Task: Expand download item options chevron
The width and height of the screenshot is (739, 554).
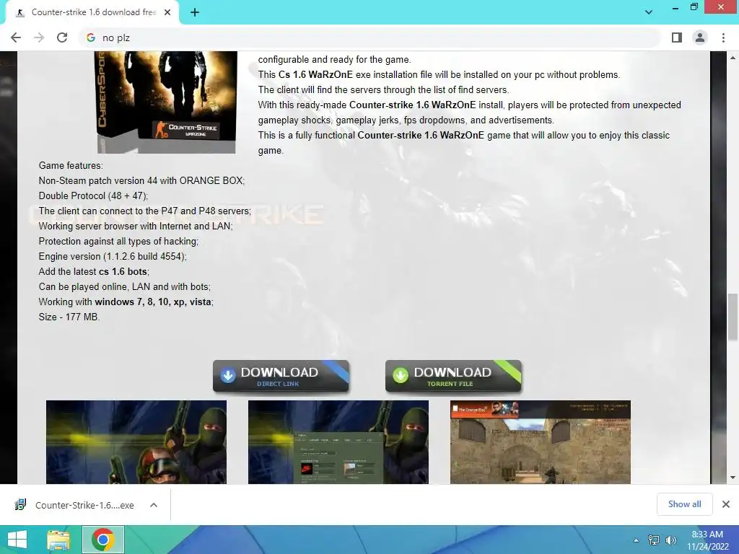Action: coord(154,505)
